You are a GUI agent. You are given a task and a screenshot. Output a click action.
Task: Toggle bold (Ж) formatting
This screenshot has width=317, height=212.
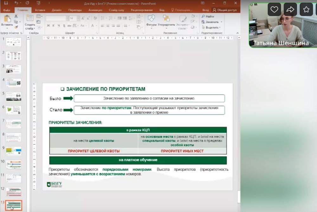coord(49,25)
